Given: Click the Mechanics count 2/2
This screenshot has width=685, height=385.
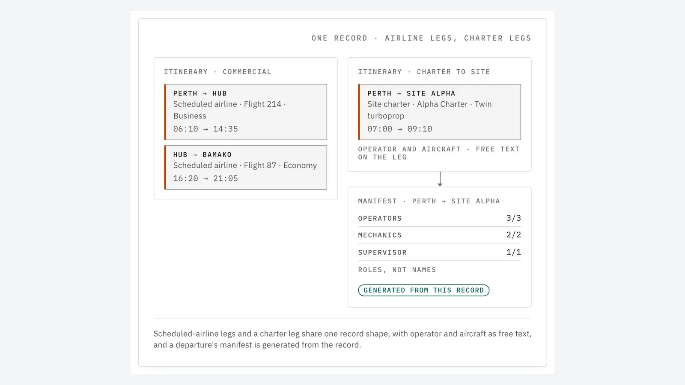Looking at the screenshot, I should click(514, 235).
